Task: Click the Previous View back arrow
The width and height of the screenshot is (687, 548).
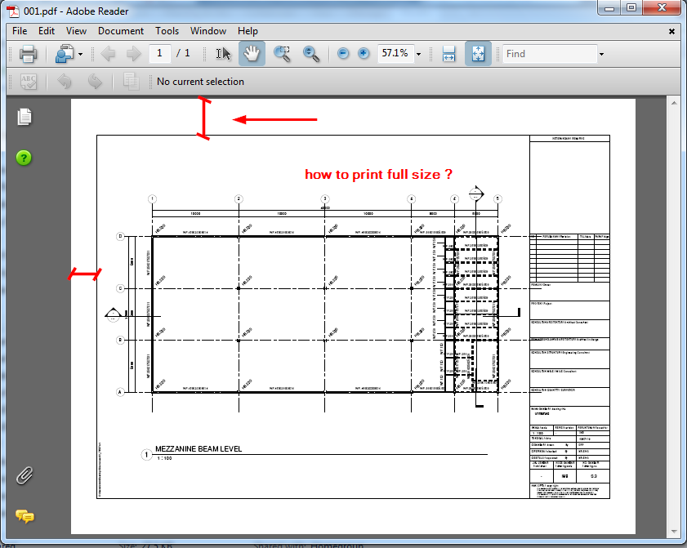Action: coord(109,53)
